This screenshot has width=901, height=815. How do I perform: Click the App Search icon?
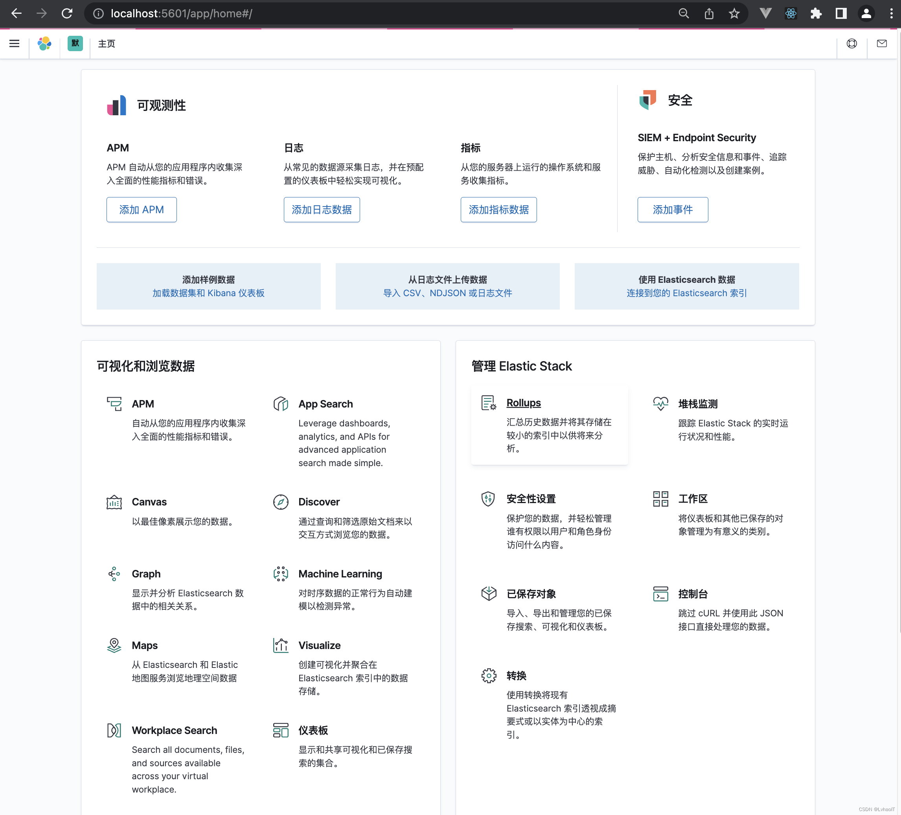281,404
